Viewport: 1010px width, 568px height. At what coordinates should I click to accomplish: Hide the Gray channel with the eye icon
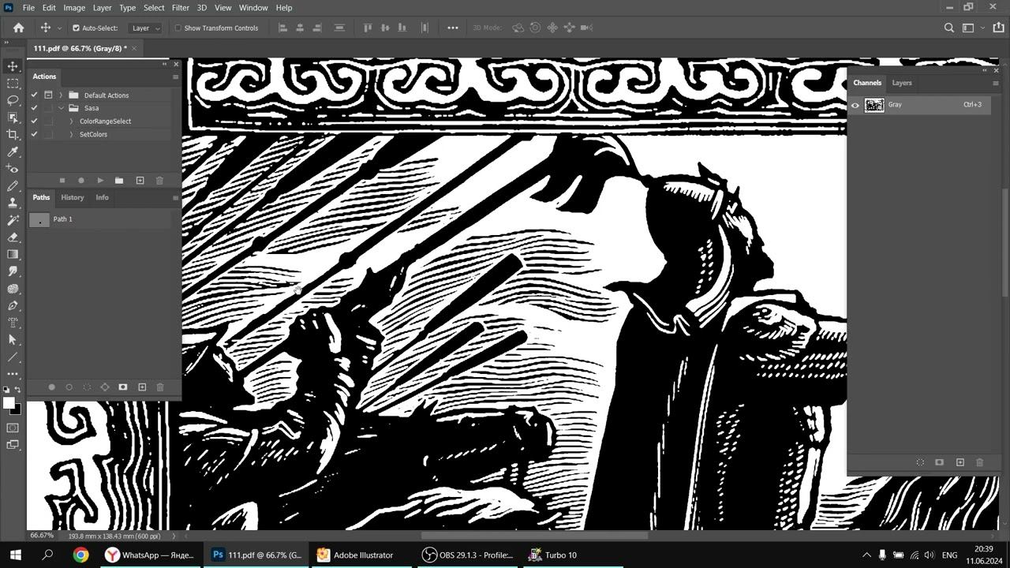[855, 105]
